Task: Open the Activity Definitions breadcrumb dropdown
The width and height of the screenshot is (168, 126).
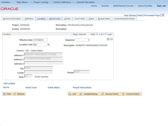Action: 63,2
